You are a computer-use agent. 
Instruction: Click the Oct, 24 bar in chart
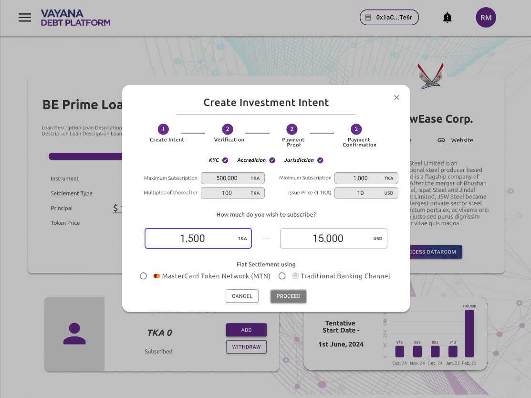click(400, 351)
